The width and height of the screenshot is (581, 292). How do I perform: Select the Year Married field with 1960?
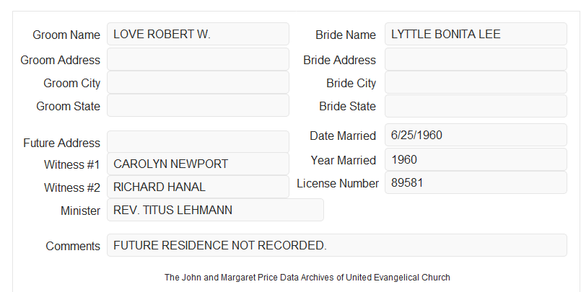[476, 159]
